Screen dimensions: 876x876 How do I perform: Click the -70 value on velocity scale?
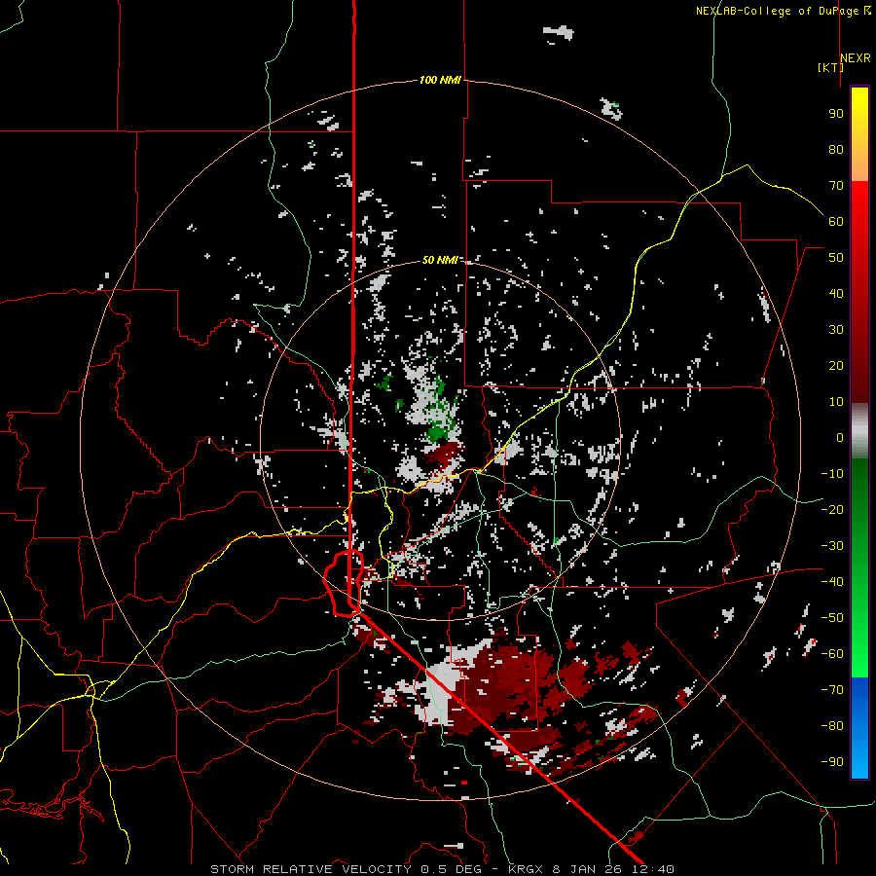pos(832,690)
